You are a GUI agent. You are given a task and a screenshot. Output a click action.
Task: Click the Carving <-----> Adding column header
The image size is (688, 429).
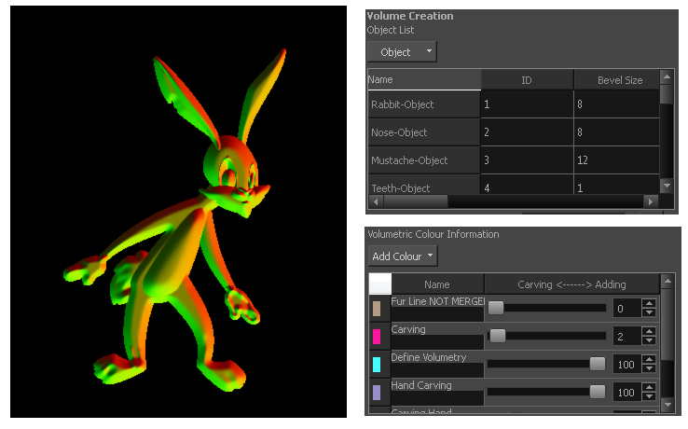point(571,284)
